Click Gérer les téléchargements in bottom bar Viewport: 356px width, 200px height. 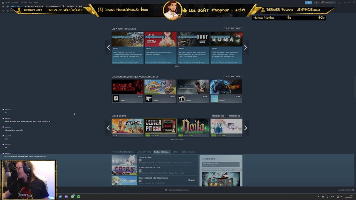coord(177,190)
